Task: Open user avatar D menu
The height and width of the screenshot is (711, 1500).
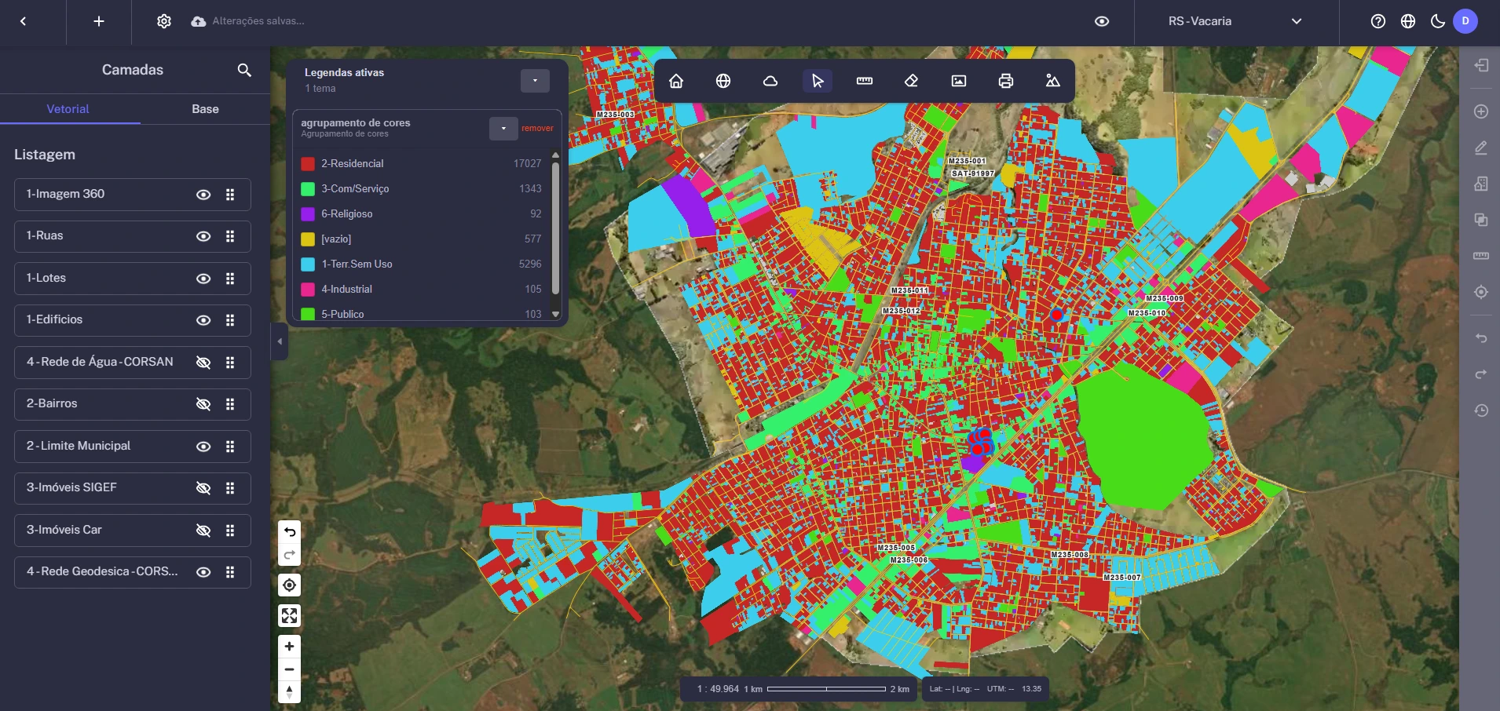Action: 1465,21
